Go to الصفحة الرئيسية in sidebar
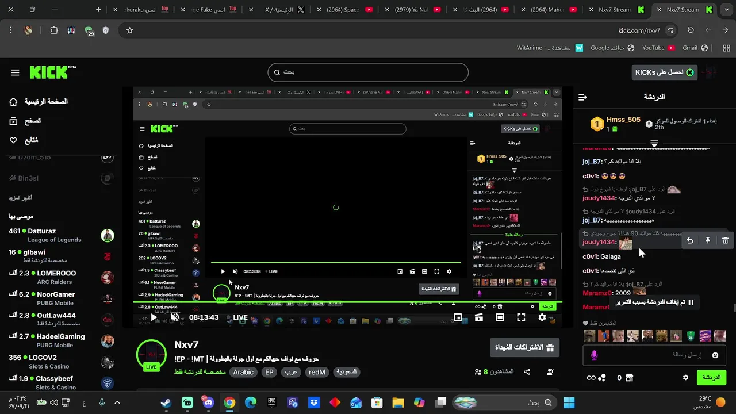 [39, 102]
